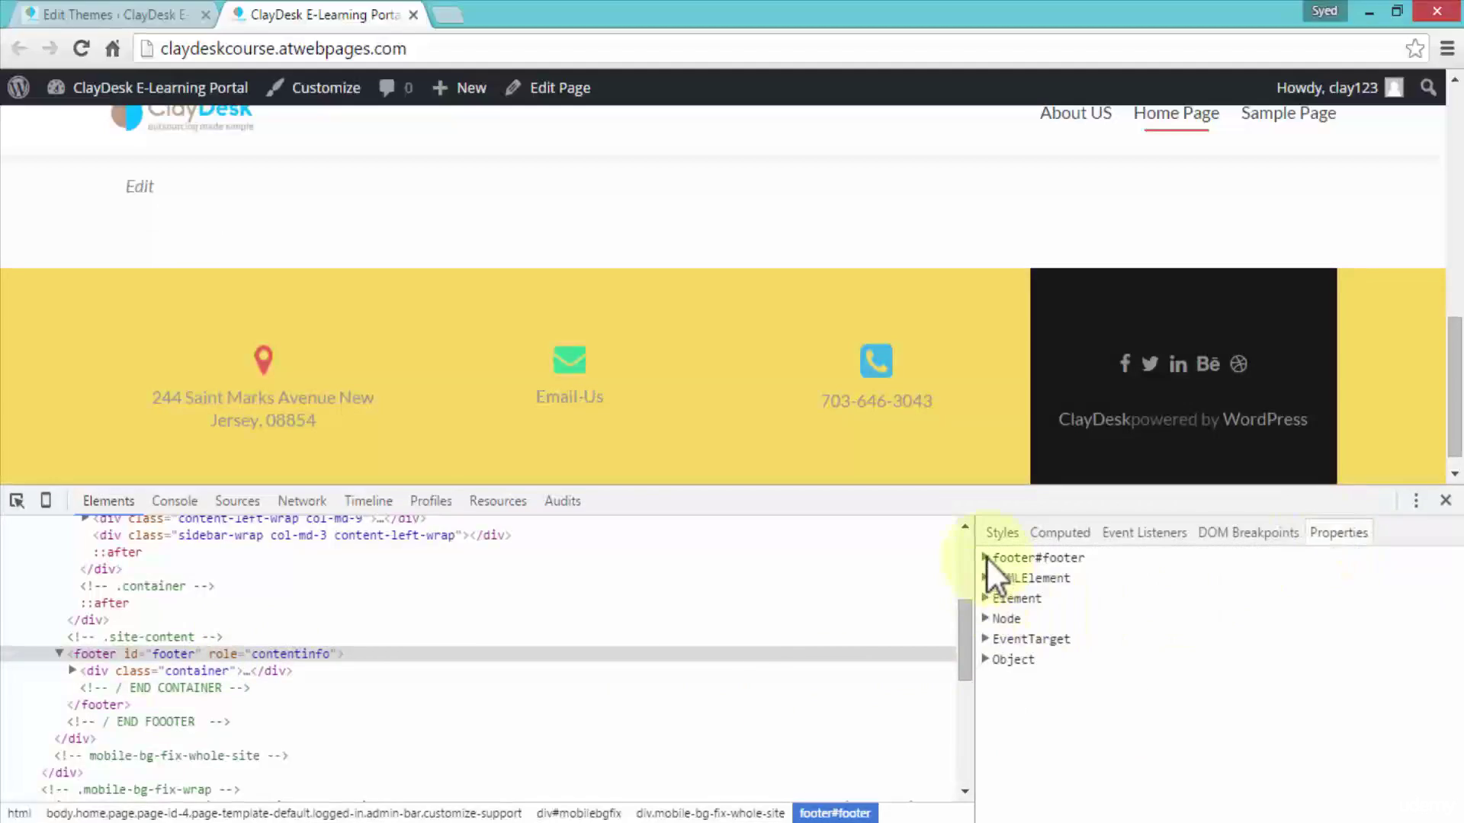The width and height of the screenshot is (1464, 823).
Task: Open the Twitter footer icon
Action: pos(1150,363)
